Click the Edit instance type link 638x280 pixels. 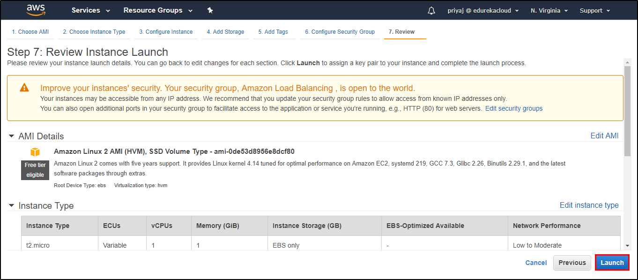pos(589,205)
